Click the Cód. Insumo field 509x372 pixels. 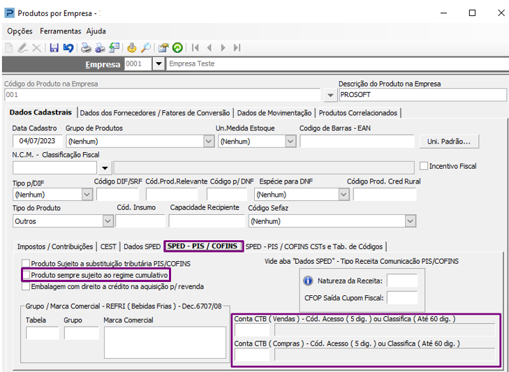point(140,221)
